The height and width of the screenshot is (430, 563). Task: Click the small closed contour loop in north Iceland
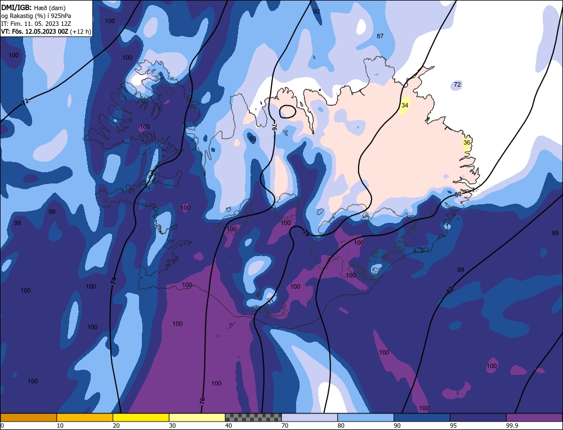coord(288,111)
